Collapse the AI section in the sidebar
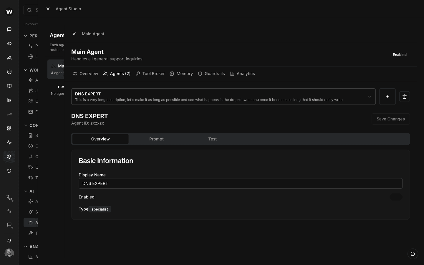Image resolution: width=424 pixels, height=265 pixels. click(26, 191)
